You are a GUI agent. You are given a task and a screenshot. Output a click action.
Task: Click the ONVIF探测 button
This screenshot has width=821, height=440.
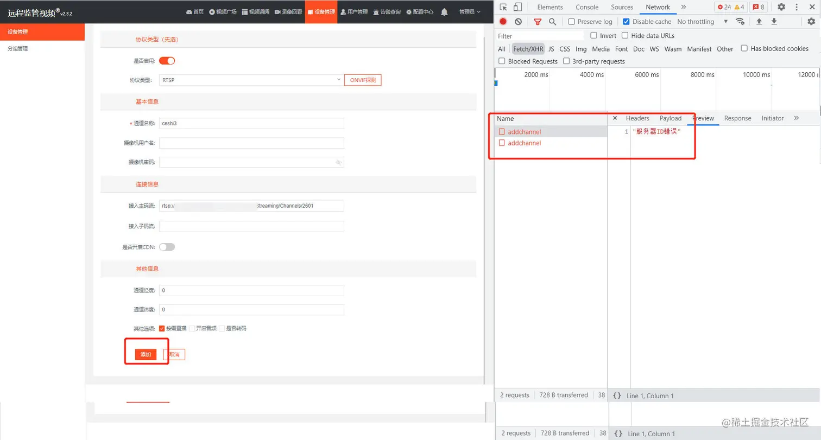(363, 80)
